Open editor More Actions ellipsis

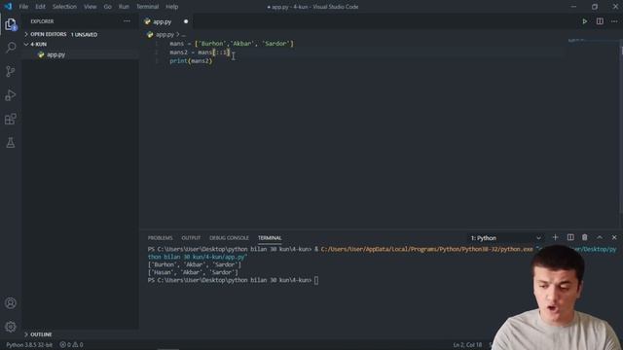614,21
